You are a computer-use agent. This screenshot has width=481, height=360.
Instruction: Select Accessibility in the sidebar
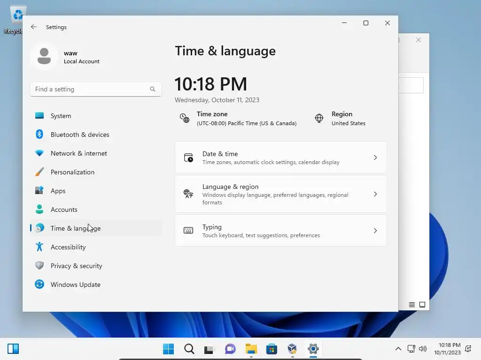(x=96, y=247)
